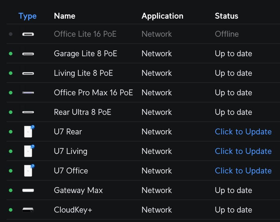Viewport: 280px width, 222px height.
Task: Click to Update the U7 Office
Action: tap(243, 171)
